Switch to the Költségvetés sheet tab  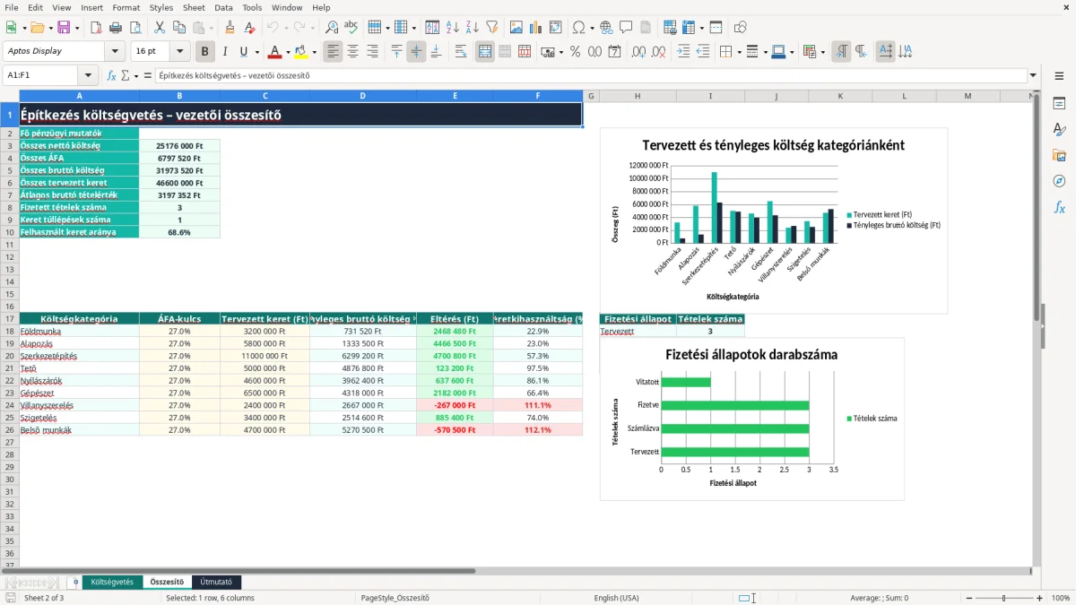[x=112, y=582]
